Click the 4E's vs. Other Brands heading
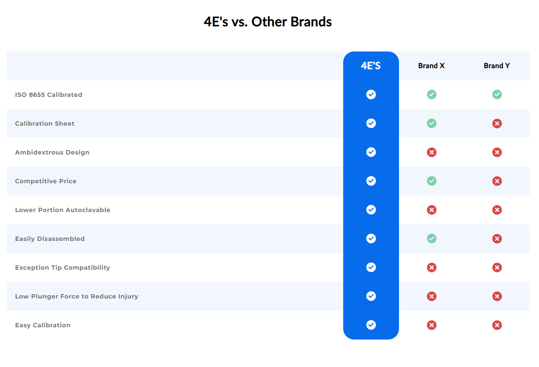The image size is (539, 367). pyautogui.click(x=268, y=22)
